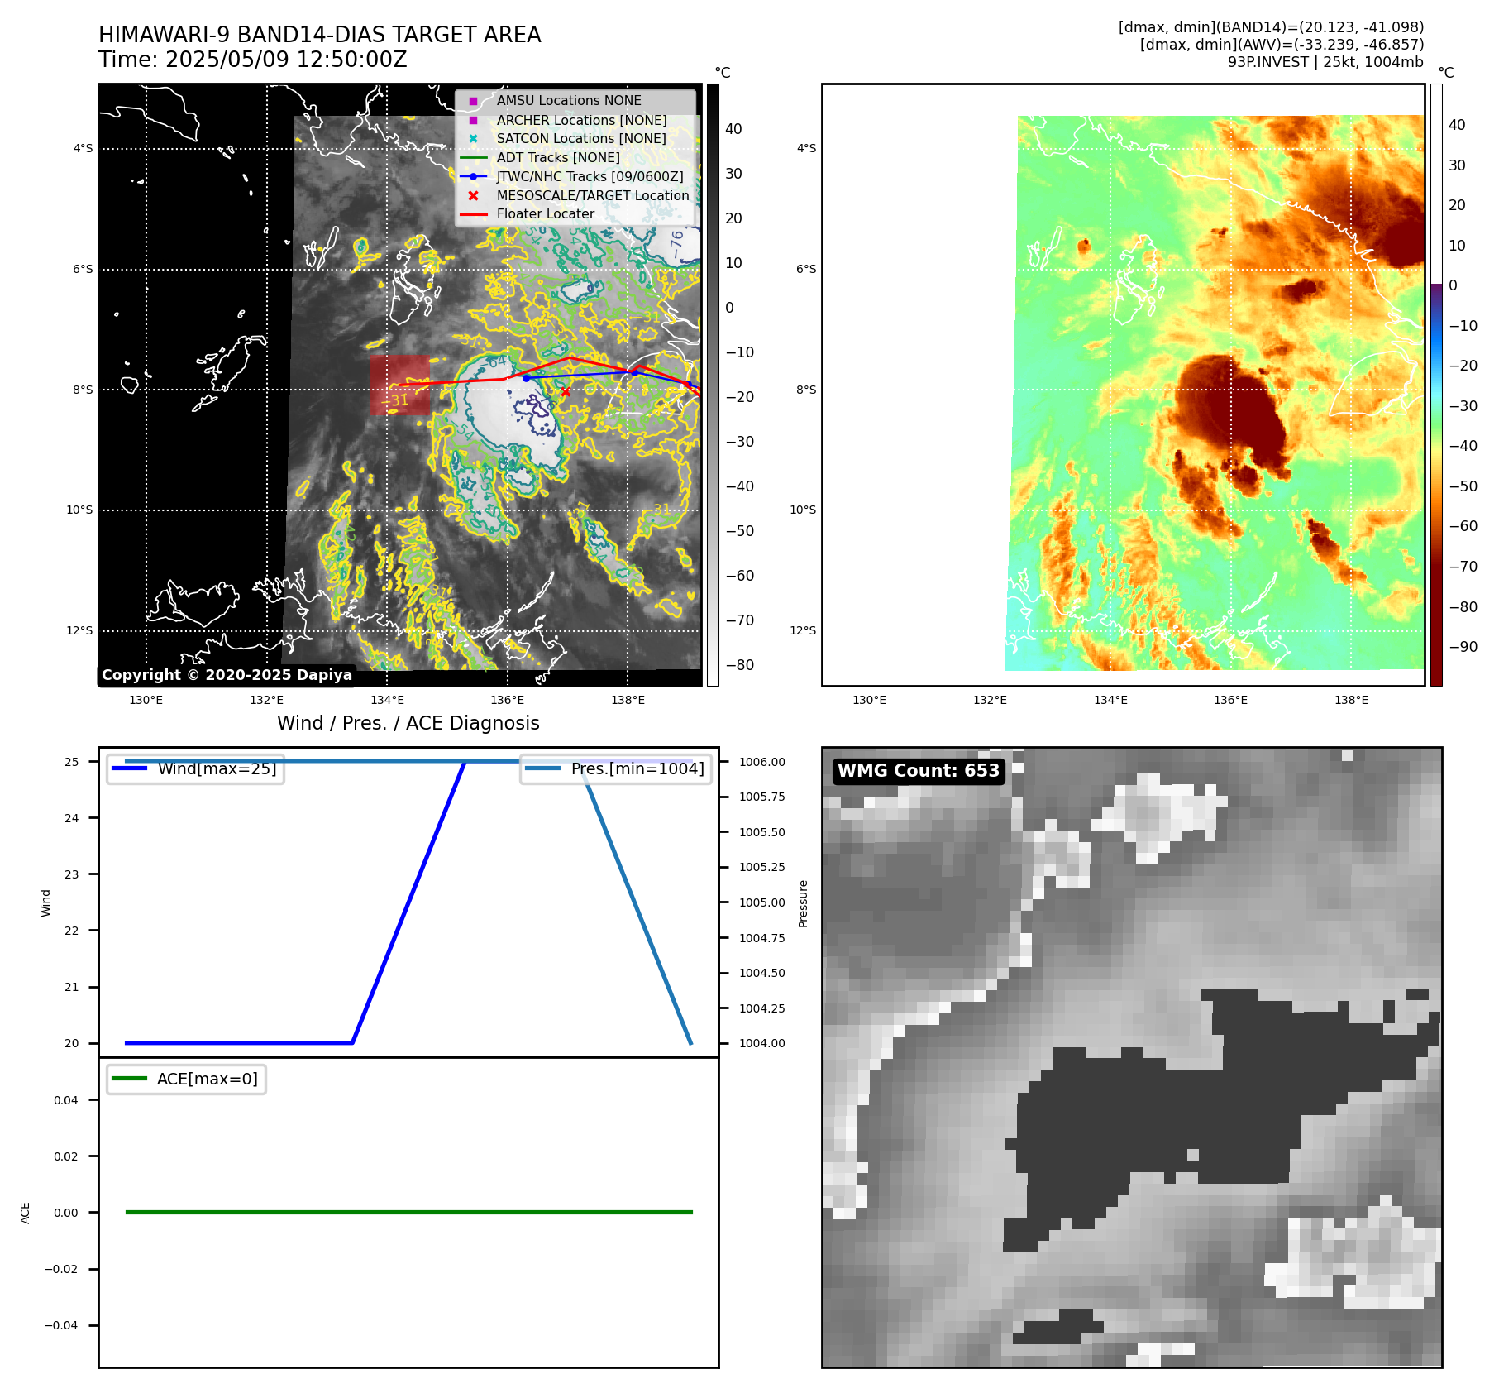
Task: Click '1005.00' on the Pressure axis
Action: click(x=762, y=902)
